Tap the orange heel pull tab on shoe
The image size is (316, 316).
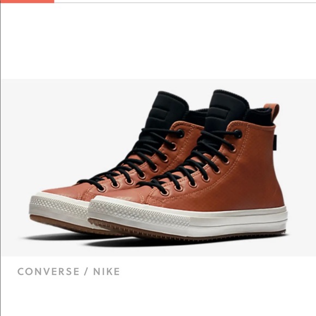(272, 113)
